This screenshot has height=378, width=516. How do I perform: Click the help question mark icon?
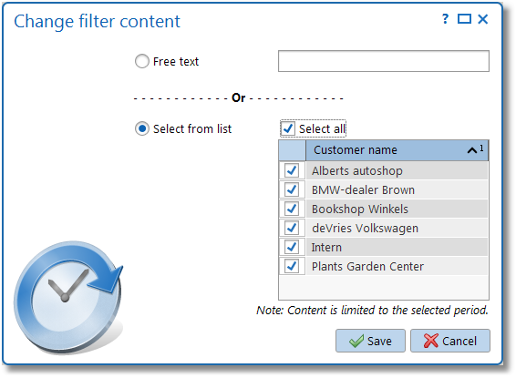(x=445, y=19)
